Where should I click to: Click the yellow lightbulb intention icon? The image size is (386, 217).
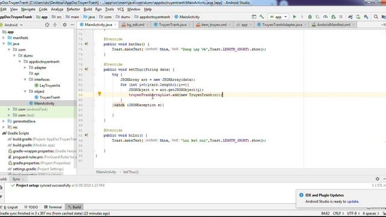(x=100, y=94)
